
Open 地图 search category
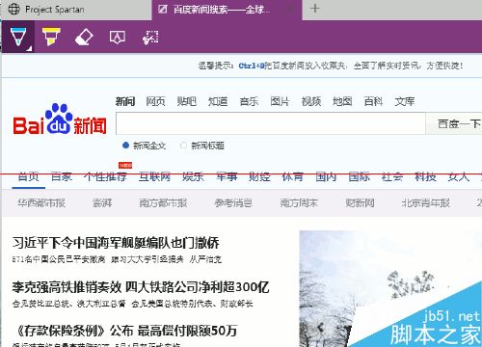coord(342,101)
